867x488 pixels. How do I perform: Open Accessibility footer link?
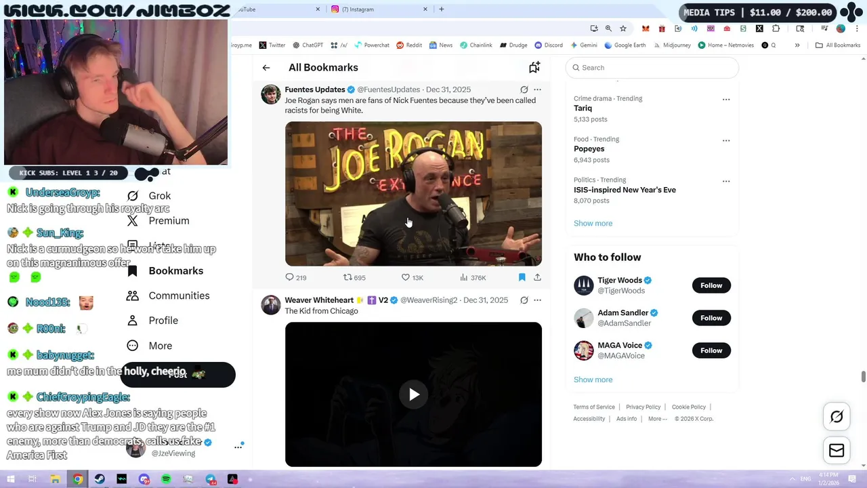[589, 419]
